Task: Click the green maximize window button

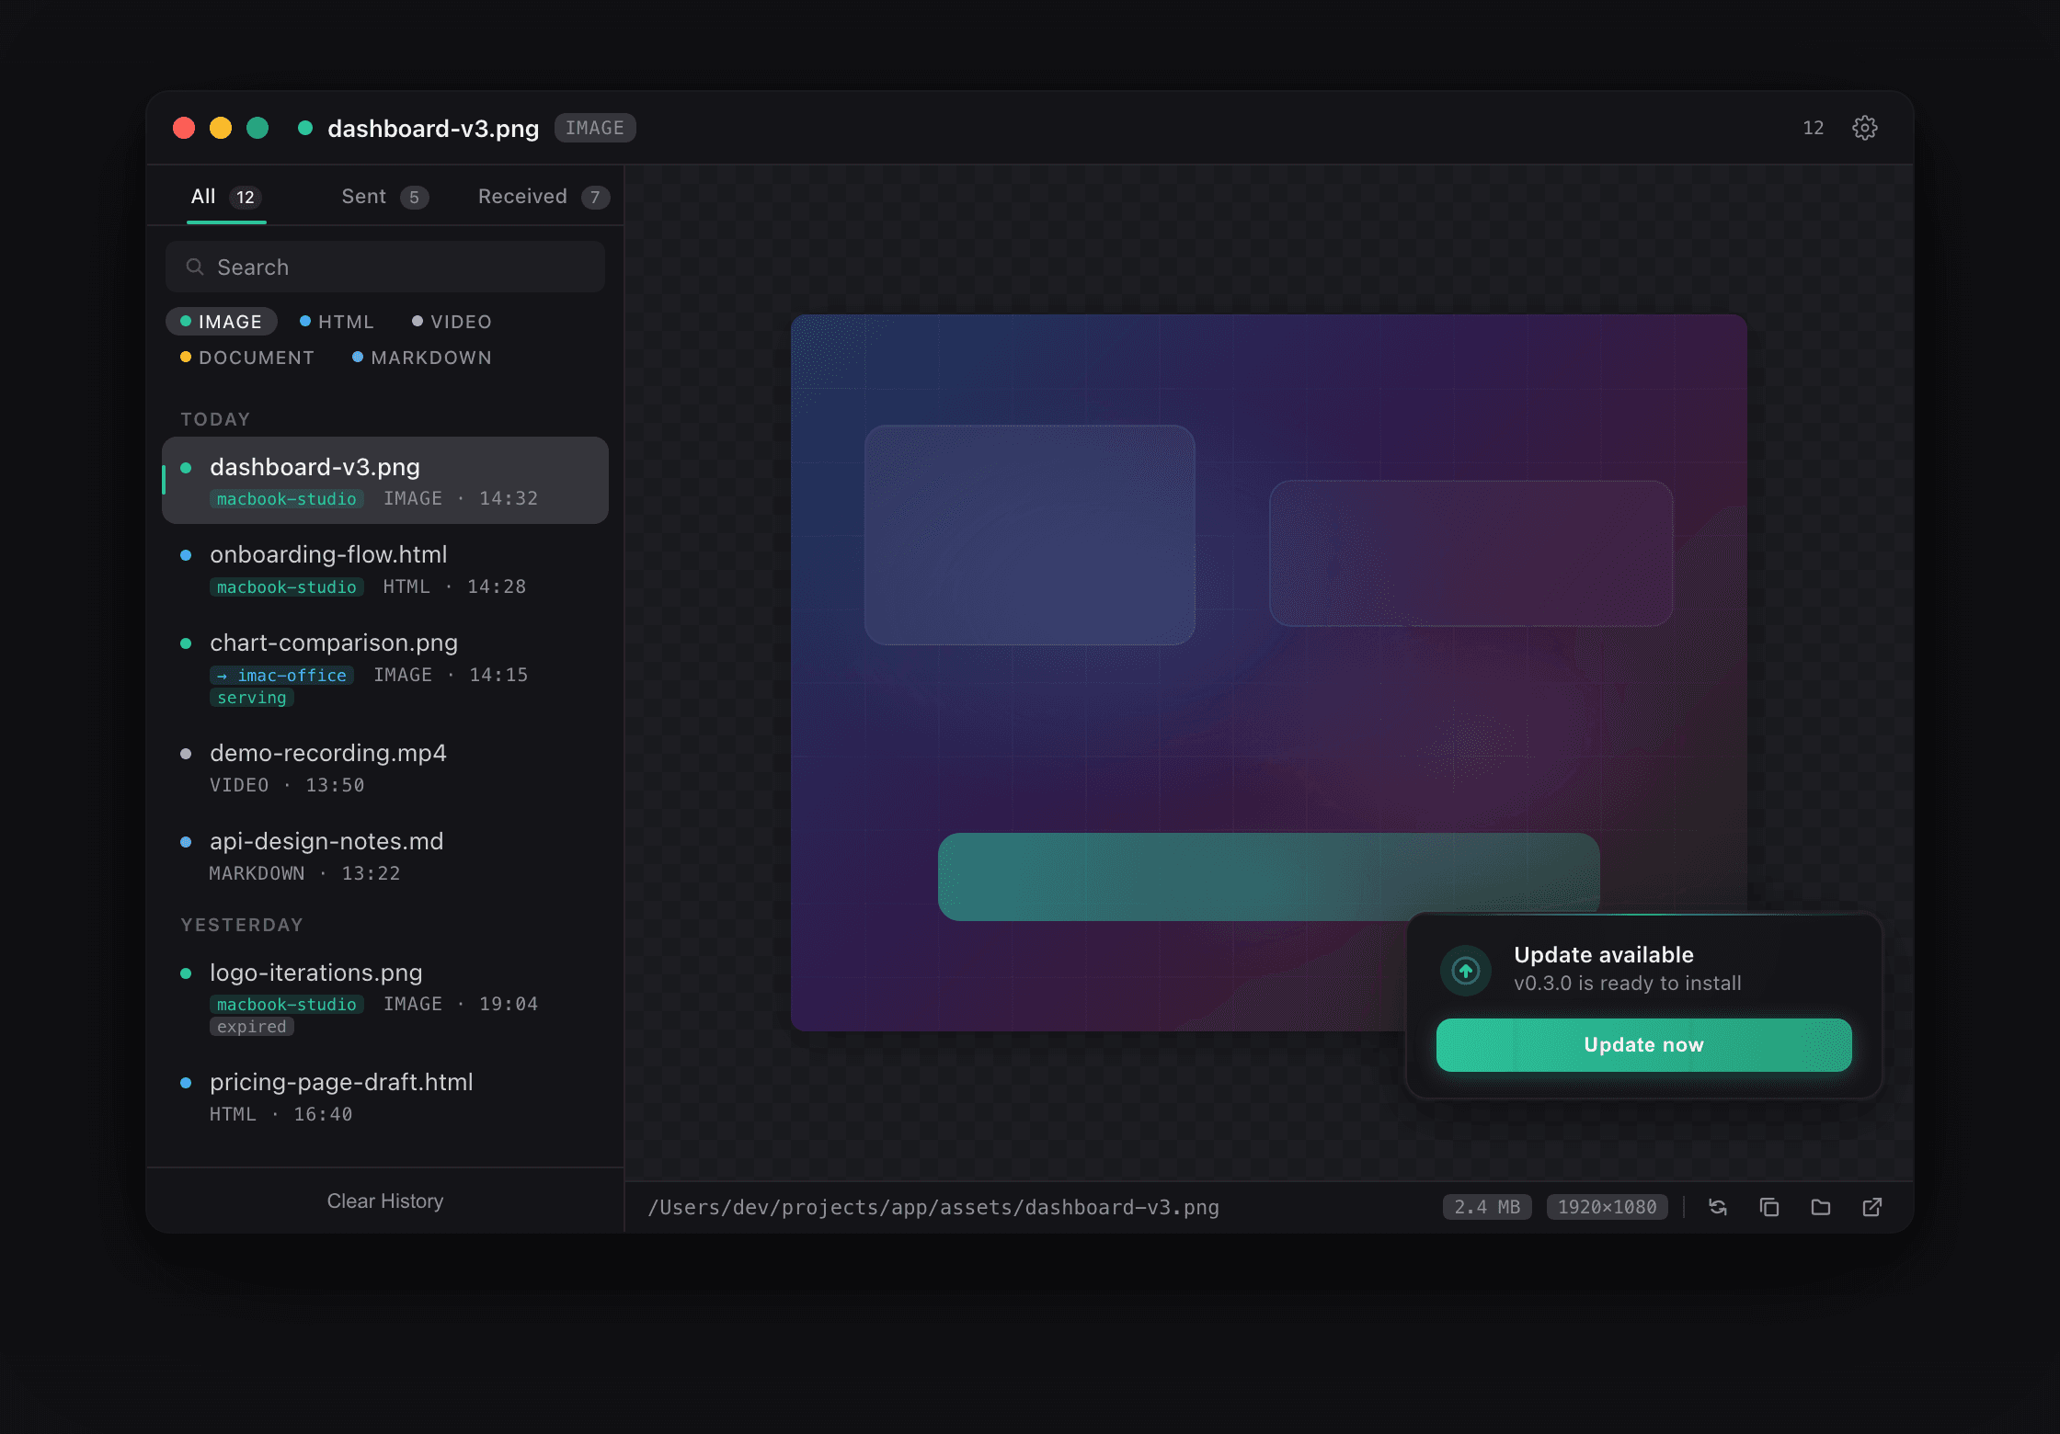Action: tap(257, 128)
